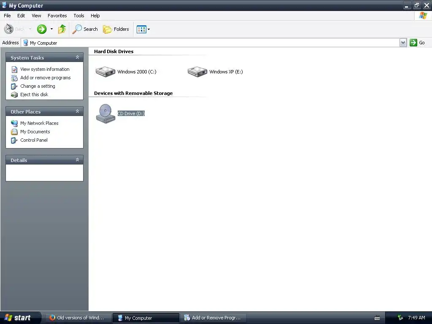Open the Forward history dropdown arrow

pyautogui.click(x=51, y=29)
